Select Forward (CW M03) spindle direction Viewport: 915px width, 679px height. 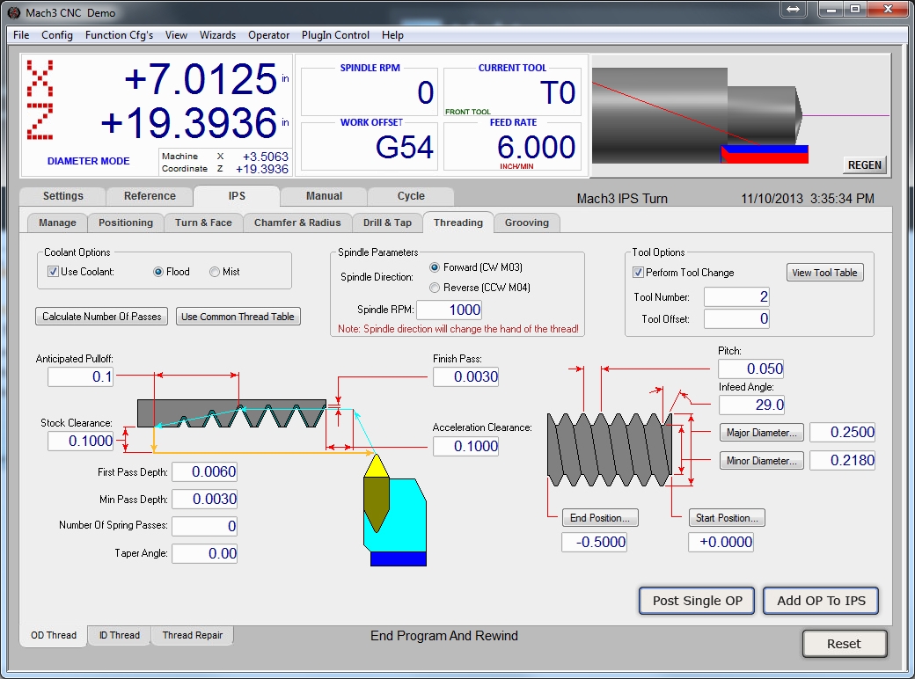(x=434, y=267)
